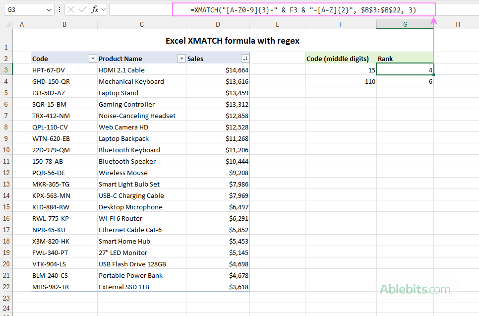
Task: Open the Code column filter dropdown
Action: [x=92, y=58]
